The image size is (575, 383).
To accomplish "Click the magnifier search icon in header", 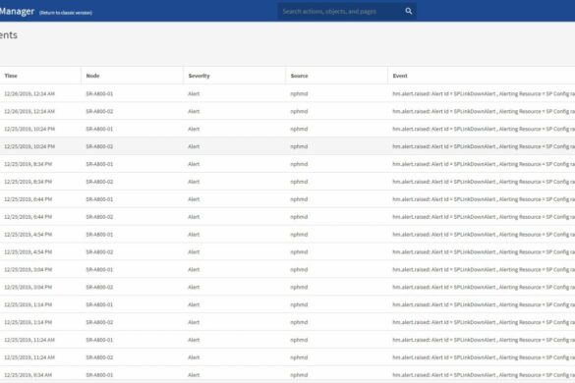I will 409,11.
